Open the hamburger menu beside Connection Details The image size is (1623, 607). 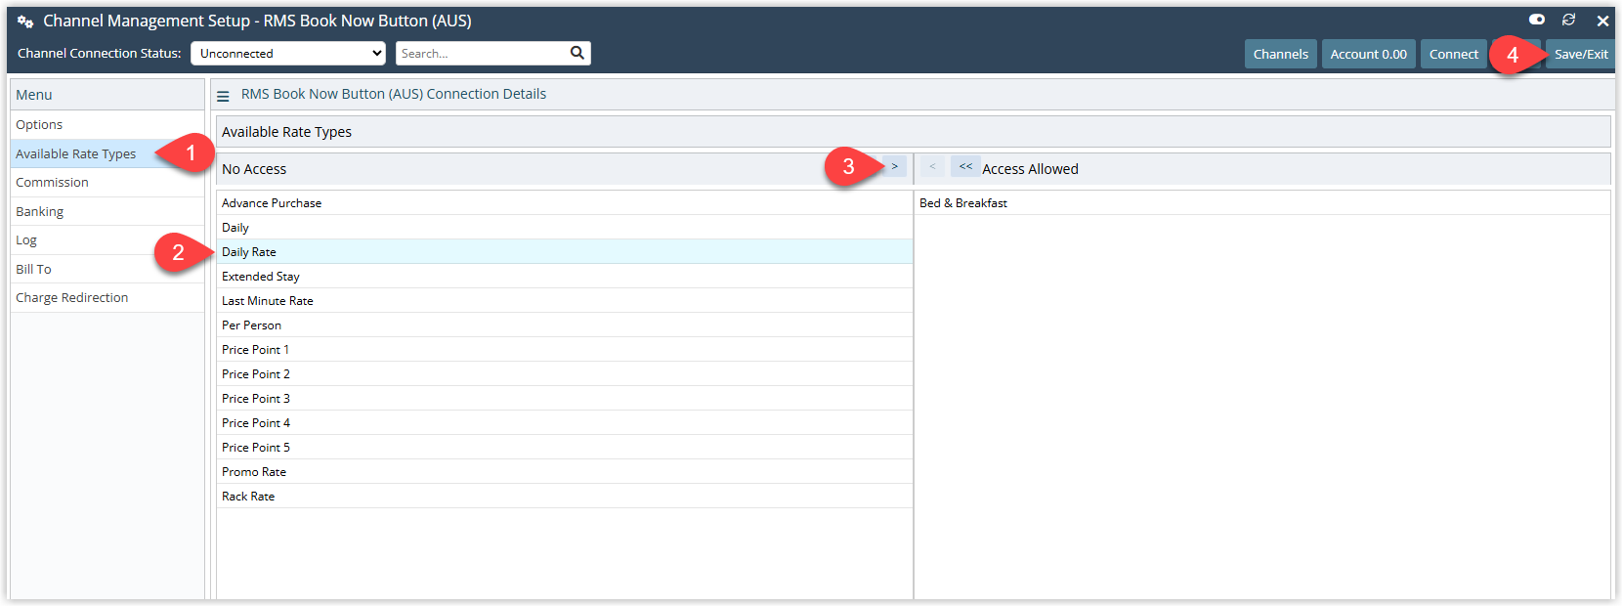pyautogui.click(x=223, y=96)
